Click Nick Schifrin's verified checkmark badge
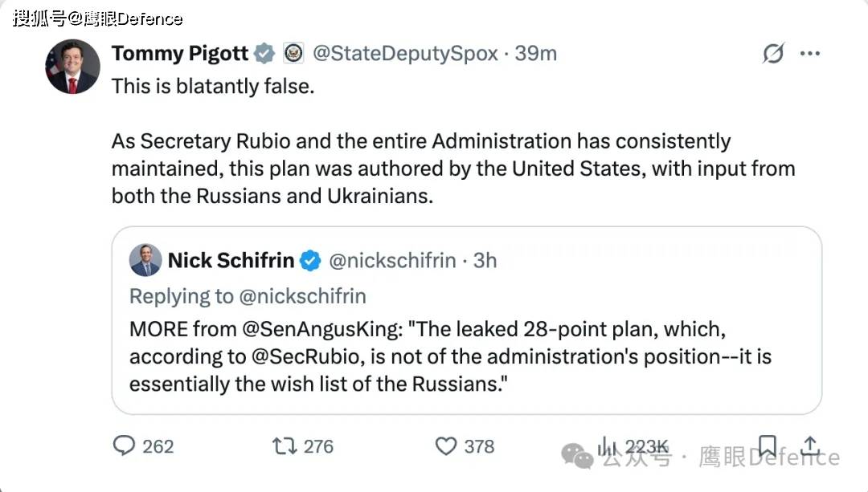 tap(310, 261)
